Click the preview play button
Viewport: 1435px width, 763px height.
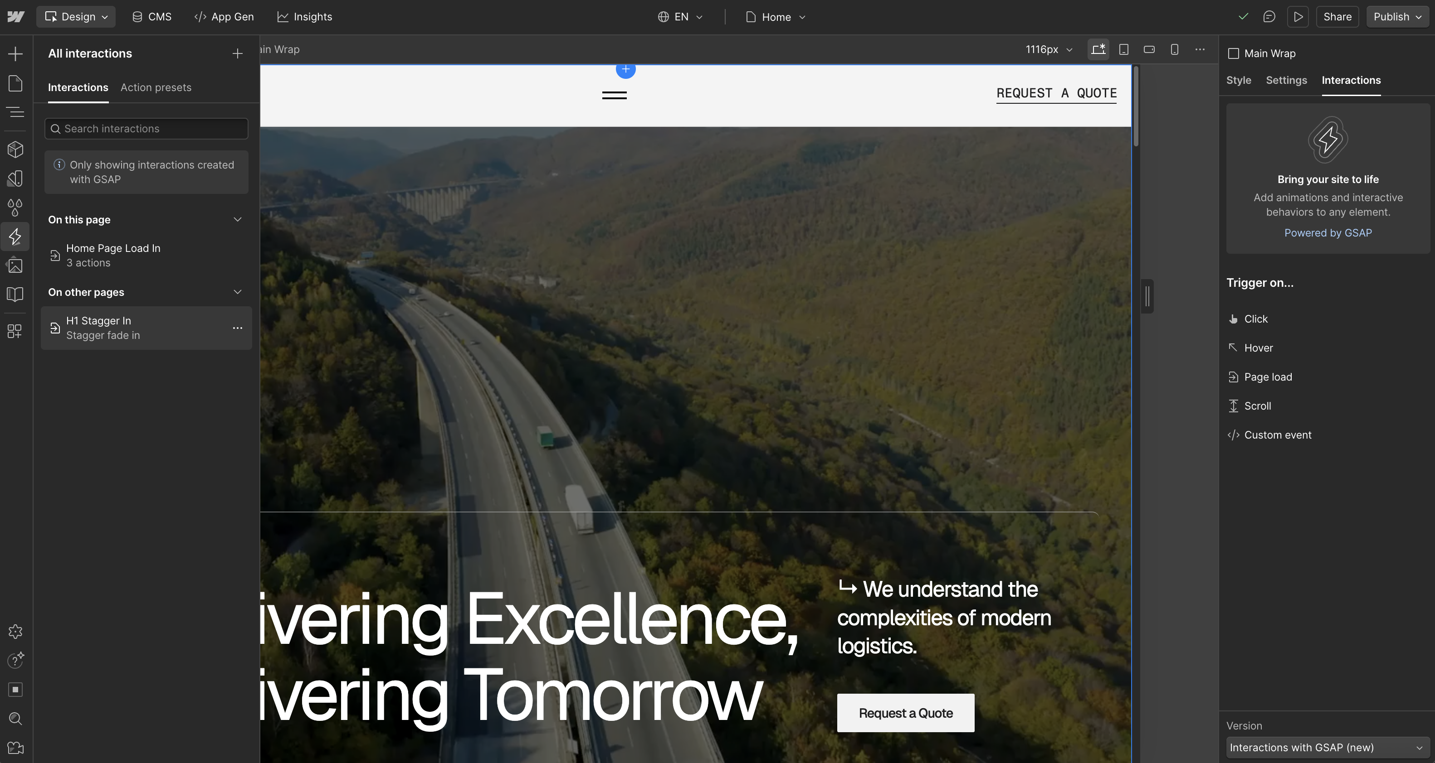[x=1298, y=17]
